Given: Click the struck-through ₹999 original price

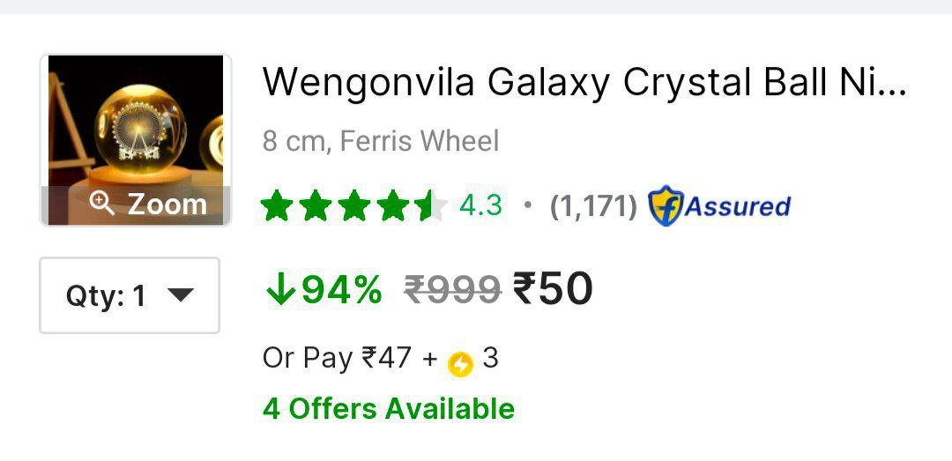Looking at the screenshot, I should pyautogui.click(x=452, y=289).
